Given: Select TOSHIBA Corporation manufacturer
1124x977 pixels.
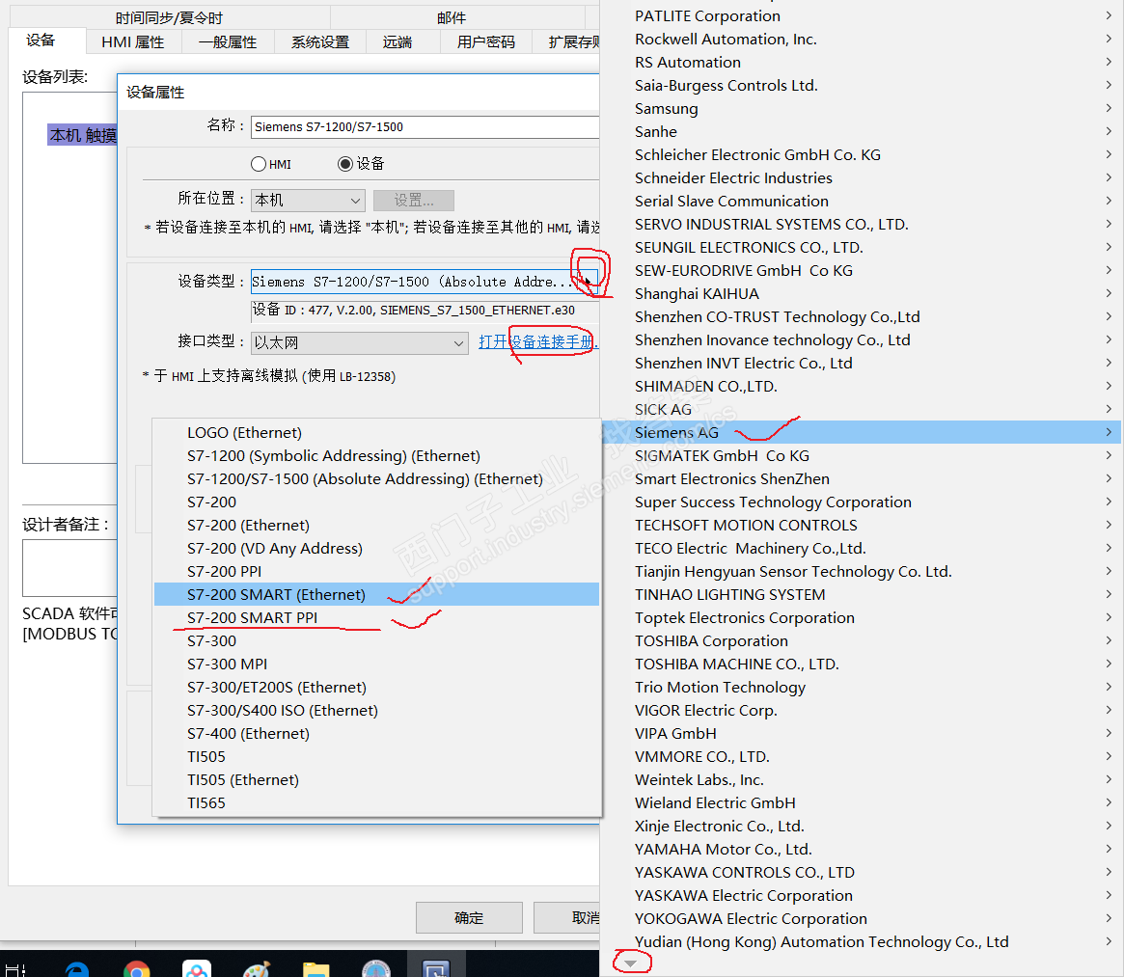Looking at the screenshot, I should click(863, 640).
